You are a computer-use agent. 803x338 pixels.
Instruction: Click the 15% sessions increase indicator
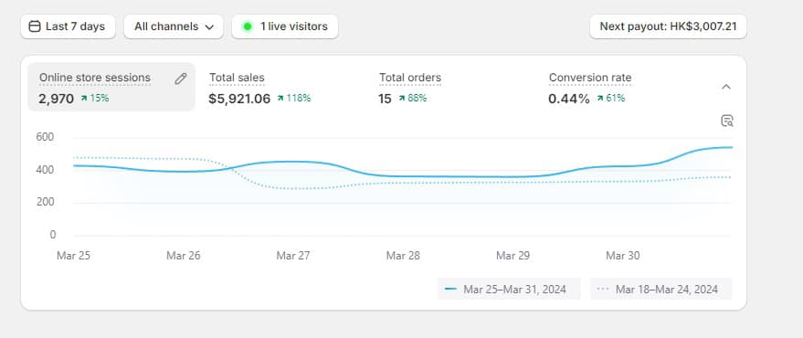coord(95,99)
